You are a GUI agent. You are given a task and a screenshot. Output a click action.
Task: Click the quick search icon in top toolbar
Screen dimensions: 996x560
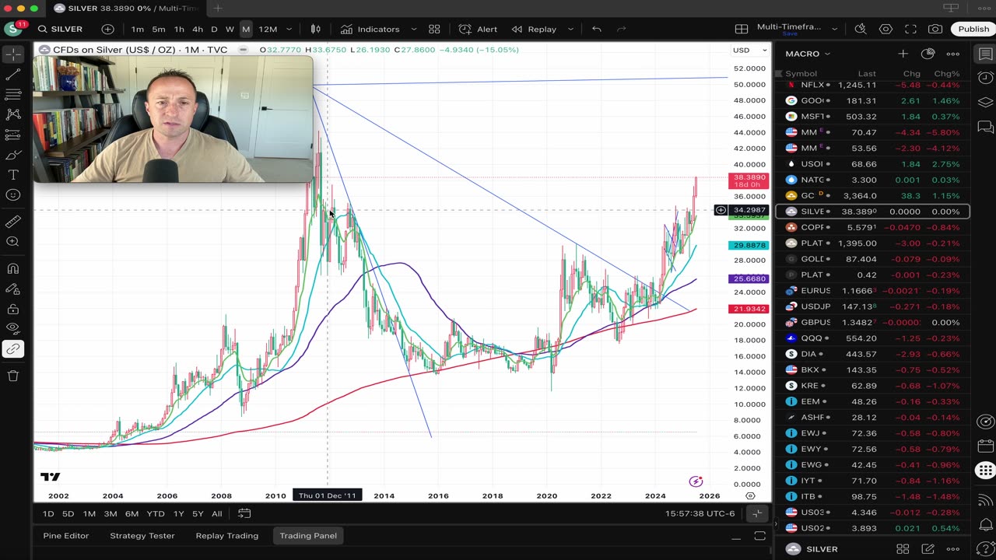(x=861, y=29)
